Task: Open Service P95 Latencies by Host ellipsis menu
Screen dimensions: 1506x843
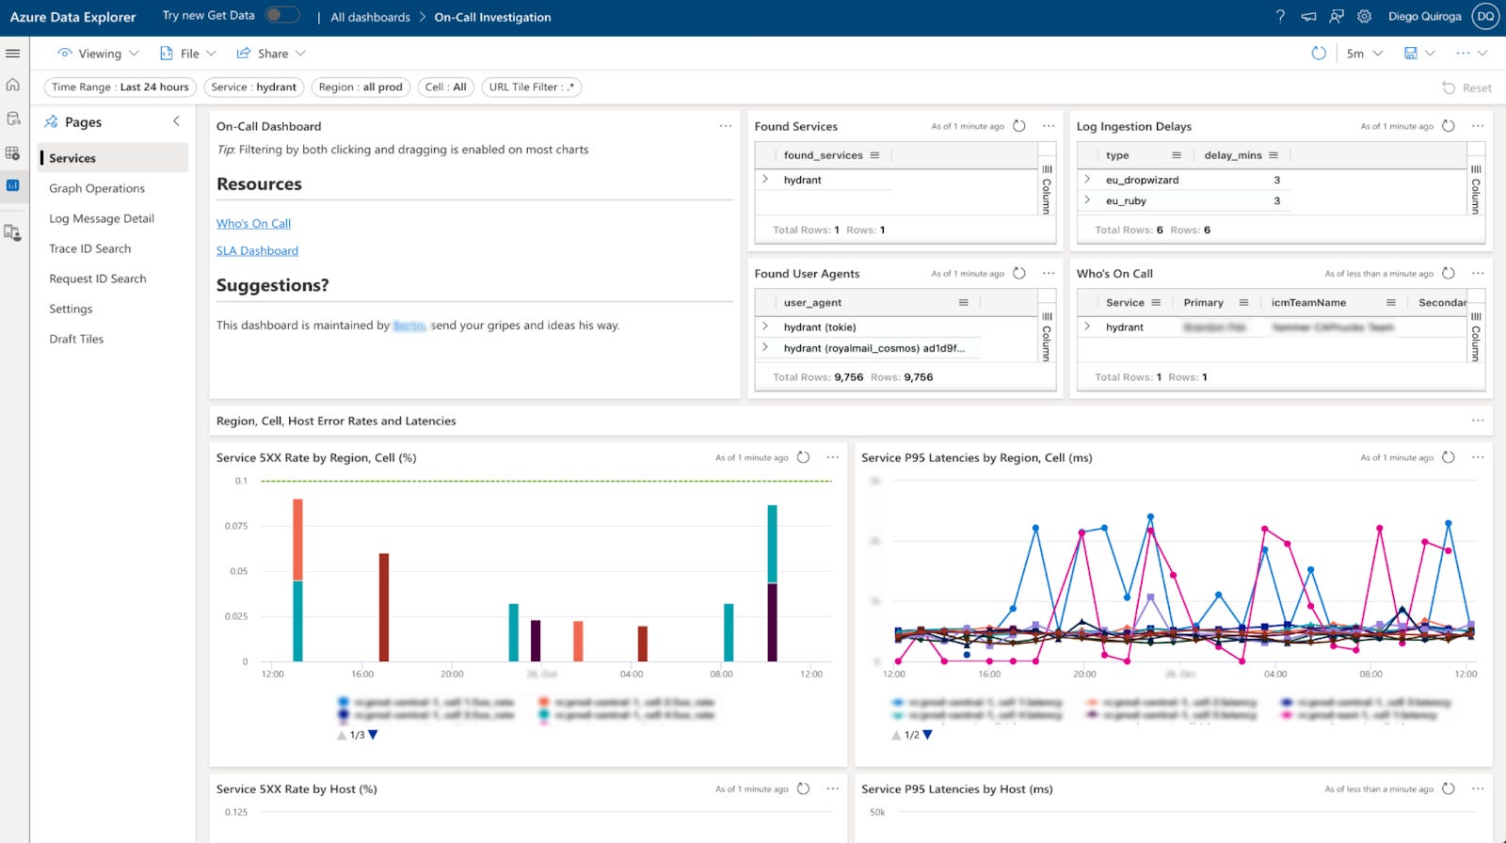Action: click(1478, 788)
